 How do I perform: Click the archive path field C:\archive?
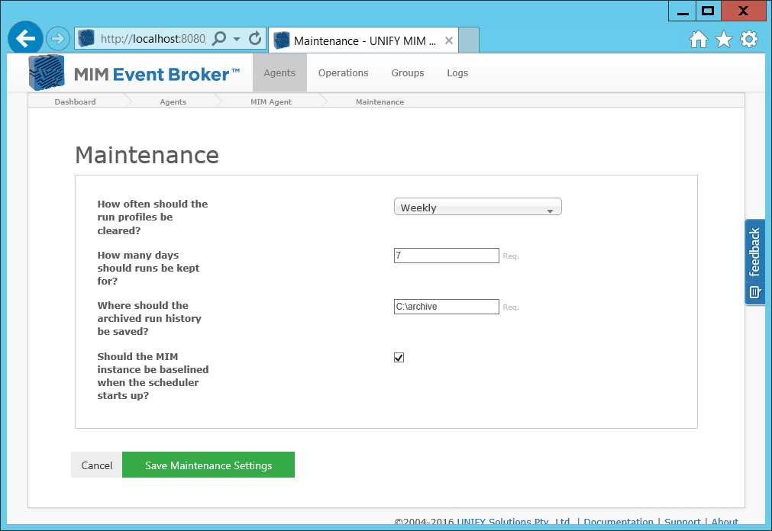pyautogui.click(x=447, y=307)
